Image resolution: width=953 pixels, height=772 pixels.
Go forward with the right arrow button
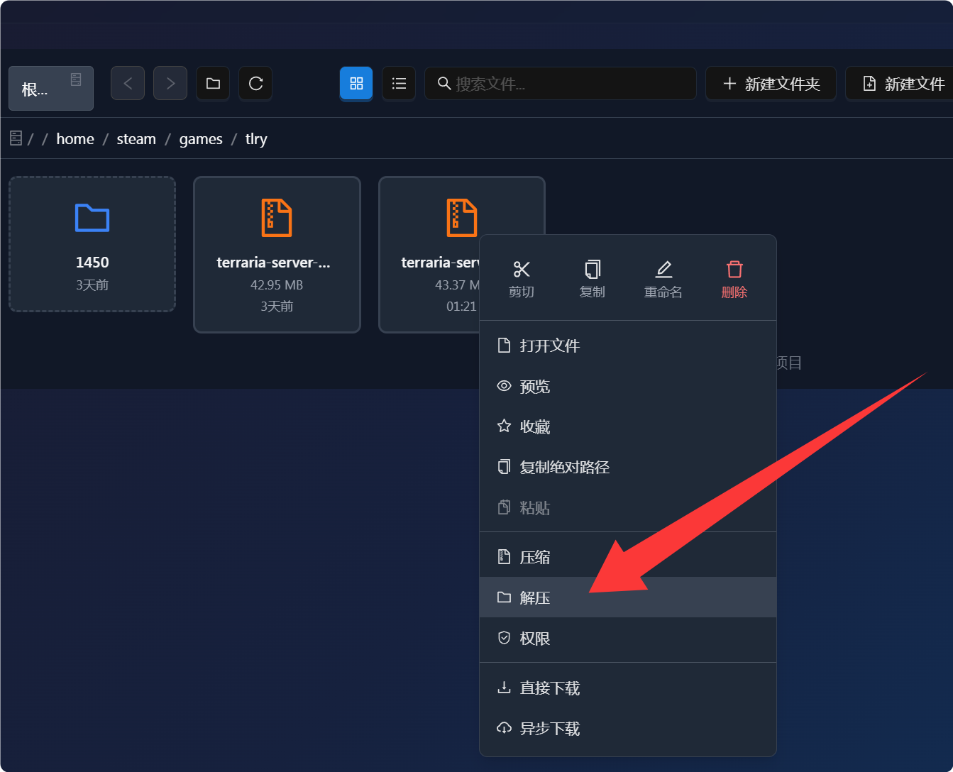[170, 84]
